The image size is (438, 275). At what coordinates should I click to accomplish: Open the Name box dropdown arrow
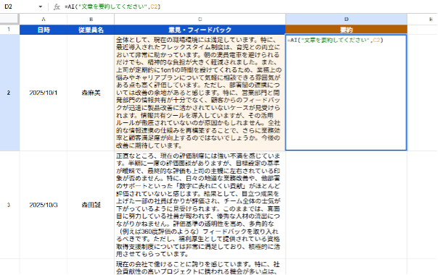coord(41,7)
